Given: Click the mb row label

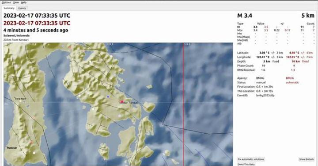Looking at the screenshot, I should (x=239, y=43).
